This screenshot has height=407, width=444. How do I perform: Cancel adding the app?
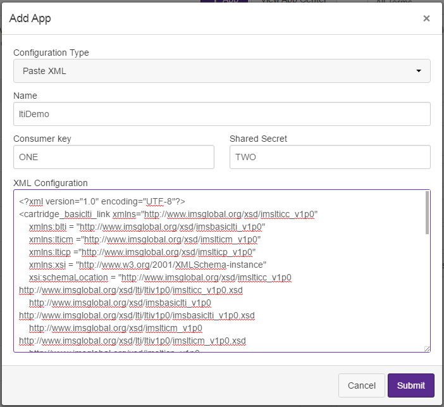click(x=362, y=385)
